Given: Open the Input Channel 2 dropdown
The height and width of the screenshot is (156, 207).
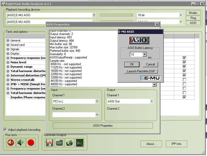Looking at the screenshot, I should tap(97, 115).
